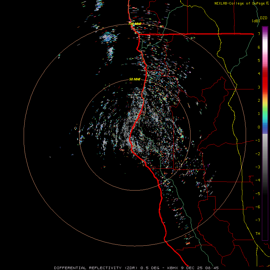Click the -7 value on the color scale

(258, 220)
